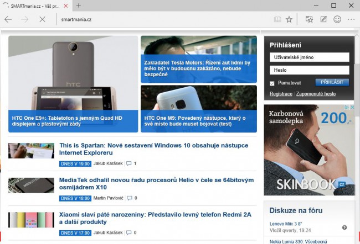The width and height of the screenshot is (360, 244).
Task: Open the More actions ellipsis menu
Action: tap(351, 19)
